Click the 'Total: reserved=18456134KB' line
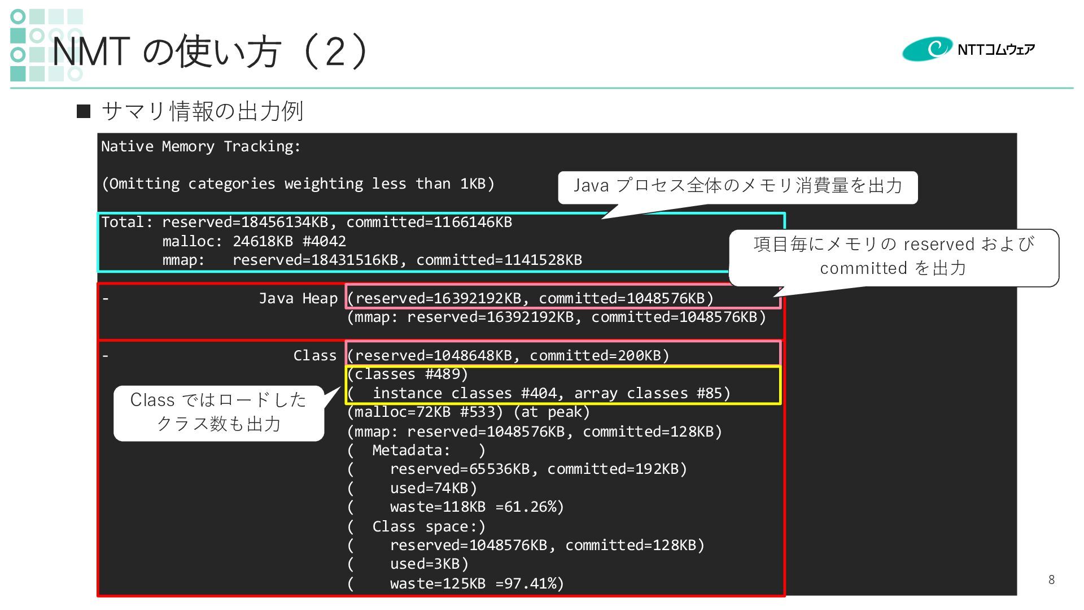 [x=306, y=223]
